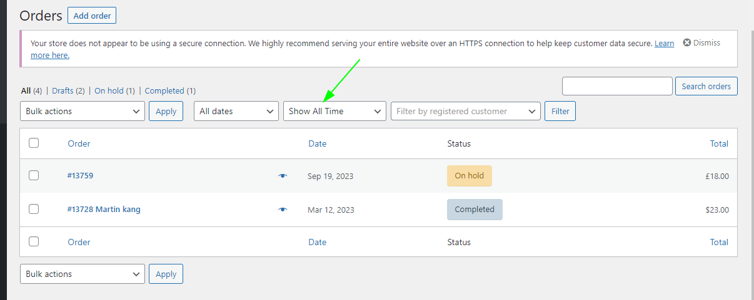Expand the All dates dropdown
754x300 pixels.
[236, 111]
